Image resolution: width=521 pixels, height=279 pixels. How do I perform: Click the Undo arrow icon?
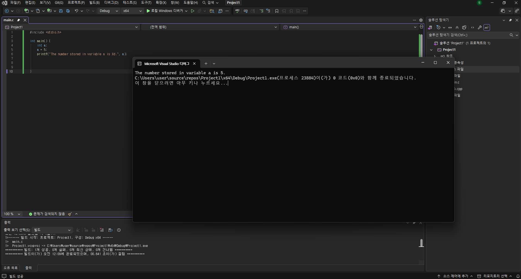[x=76, y=11]
